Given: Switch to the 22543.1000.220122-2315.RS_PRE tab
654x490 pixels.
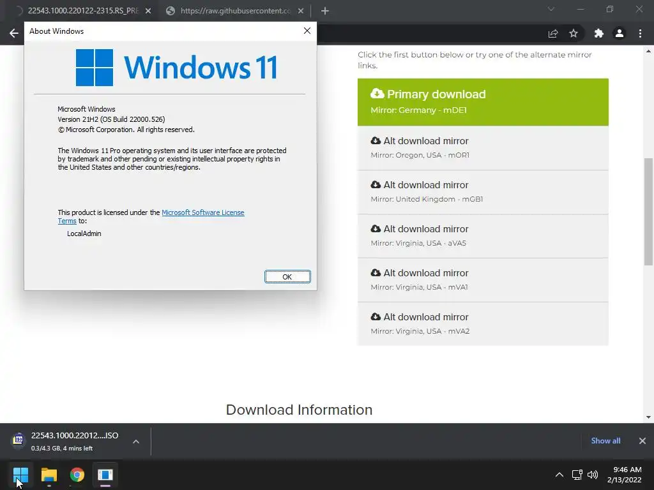Looking at the screenshot, I should pyautogui.click(x=82, y=11).
